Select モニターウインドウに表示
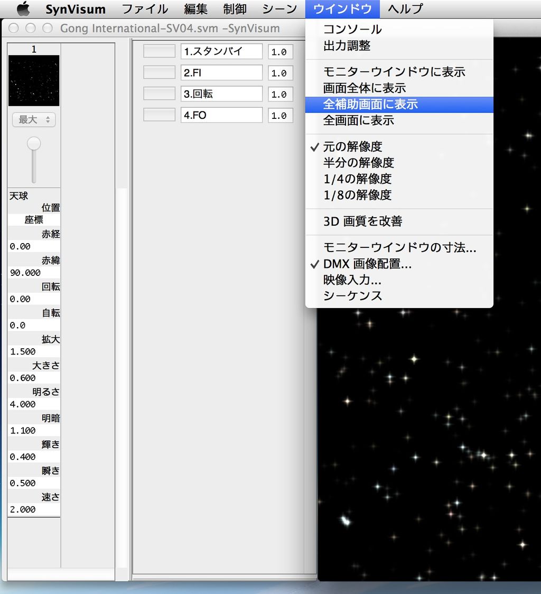This screenshot has height=594, width=541. [x=399, y=71]
